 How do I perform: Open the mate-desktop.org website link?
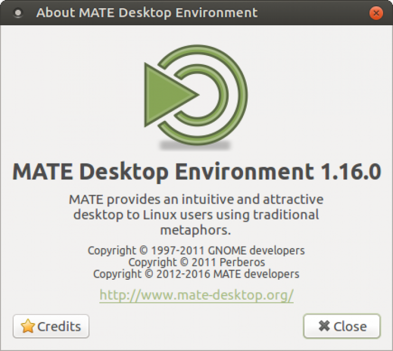tap(196, 295)
